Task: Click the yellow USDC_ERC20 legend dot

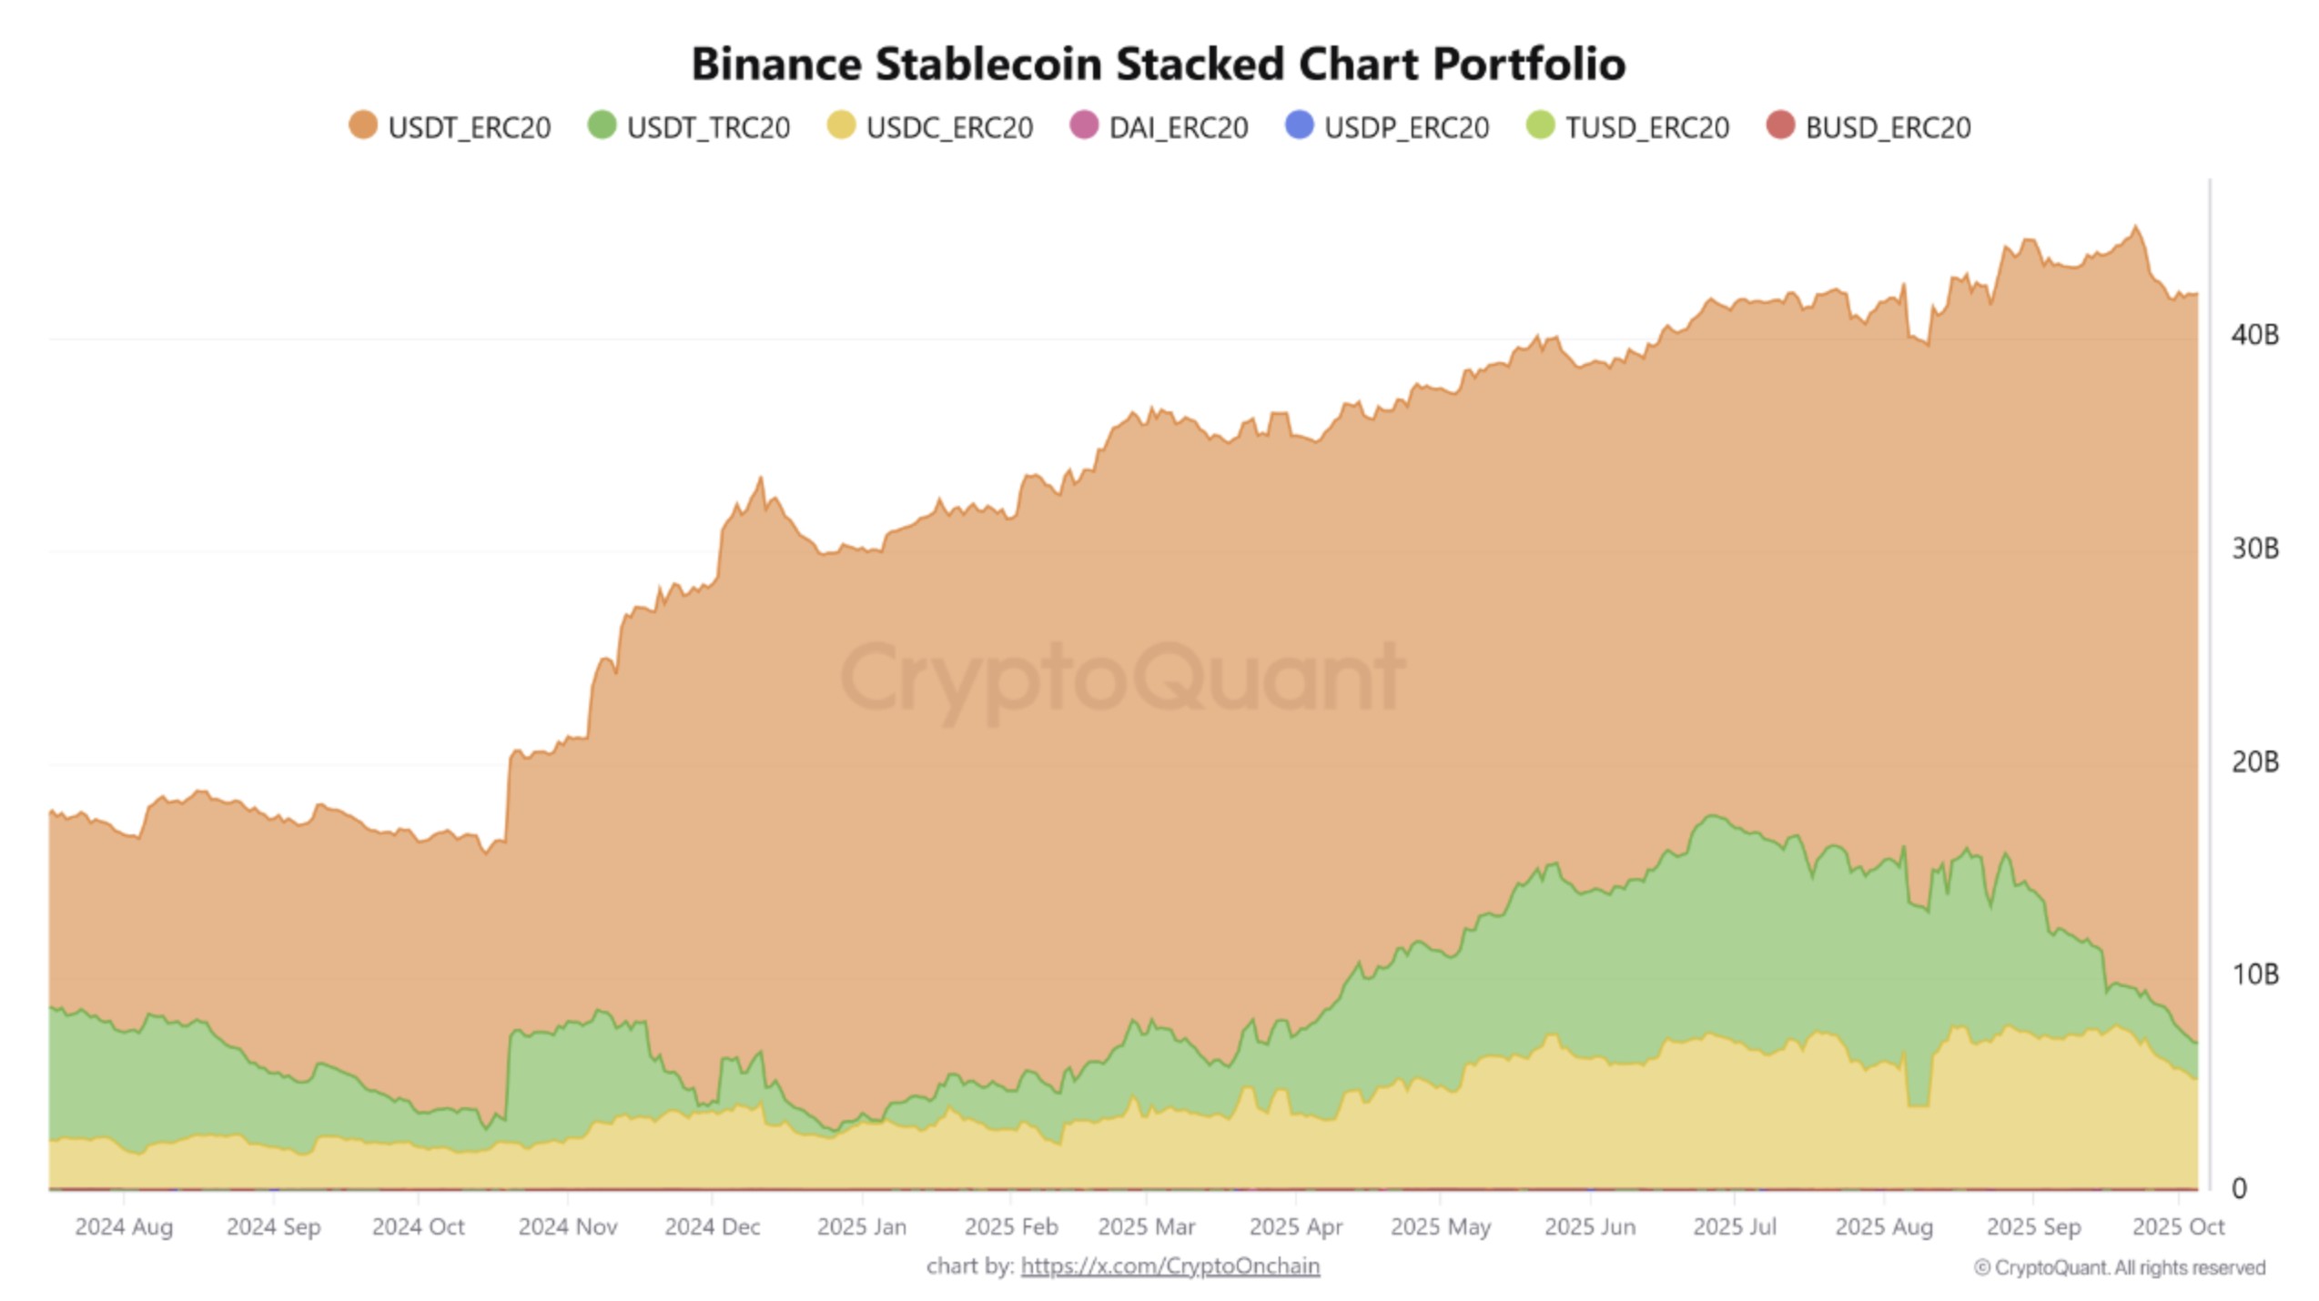Action: 841,126
